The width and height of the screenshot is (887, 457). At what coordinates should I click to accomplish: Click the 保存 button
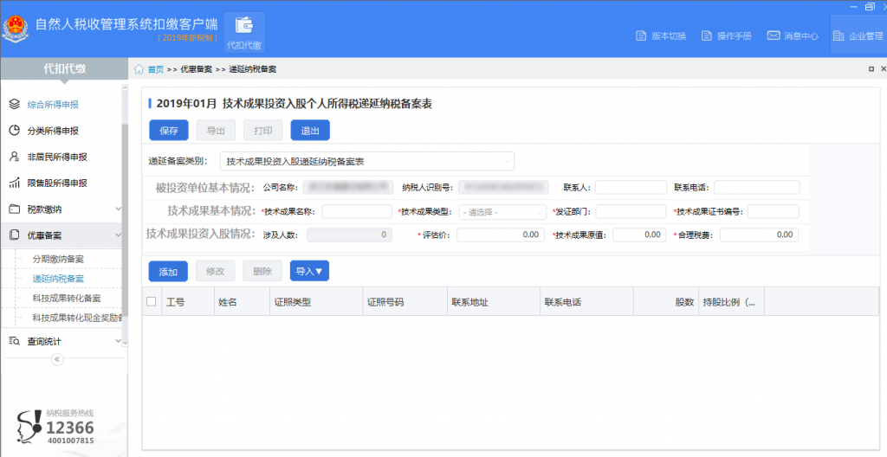tap(169, 130)
